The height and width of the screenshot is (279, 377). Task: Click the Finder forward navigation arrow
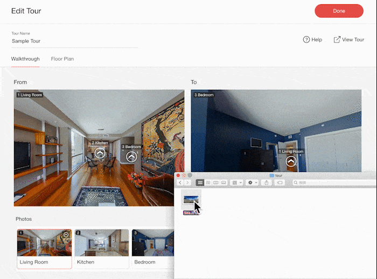pos(187,183)
